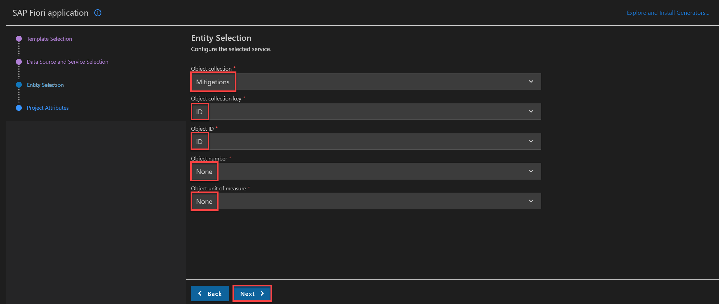719x304 pixels.
Task: Click the Object collection key label
Action: 216,99
